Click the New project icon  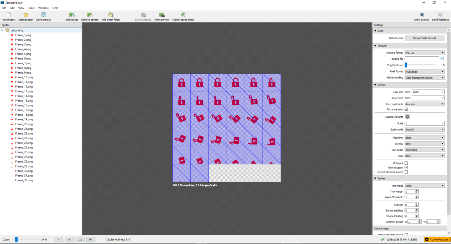9,15
